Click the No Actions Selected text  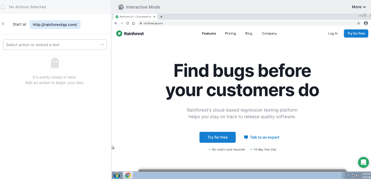pyautogui.click(x=27, y=7)
